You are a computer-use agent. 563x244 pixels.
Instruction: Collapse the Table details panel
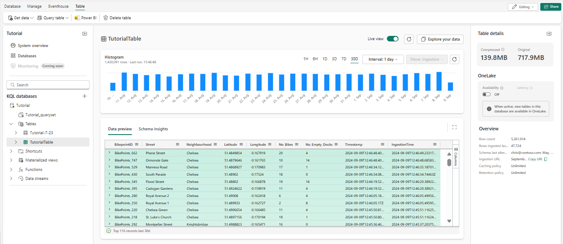tap(549, 34)
